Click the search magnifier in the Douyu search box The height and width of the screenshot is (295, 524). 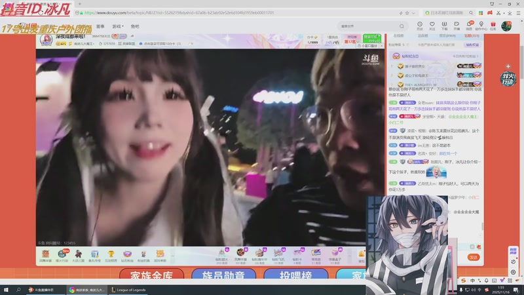(402, 26)
